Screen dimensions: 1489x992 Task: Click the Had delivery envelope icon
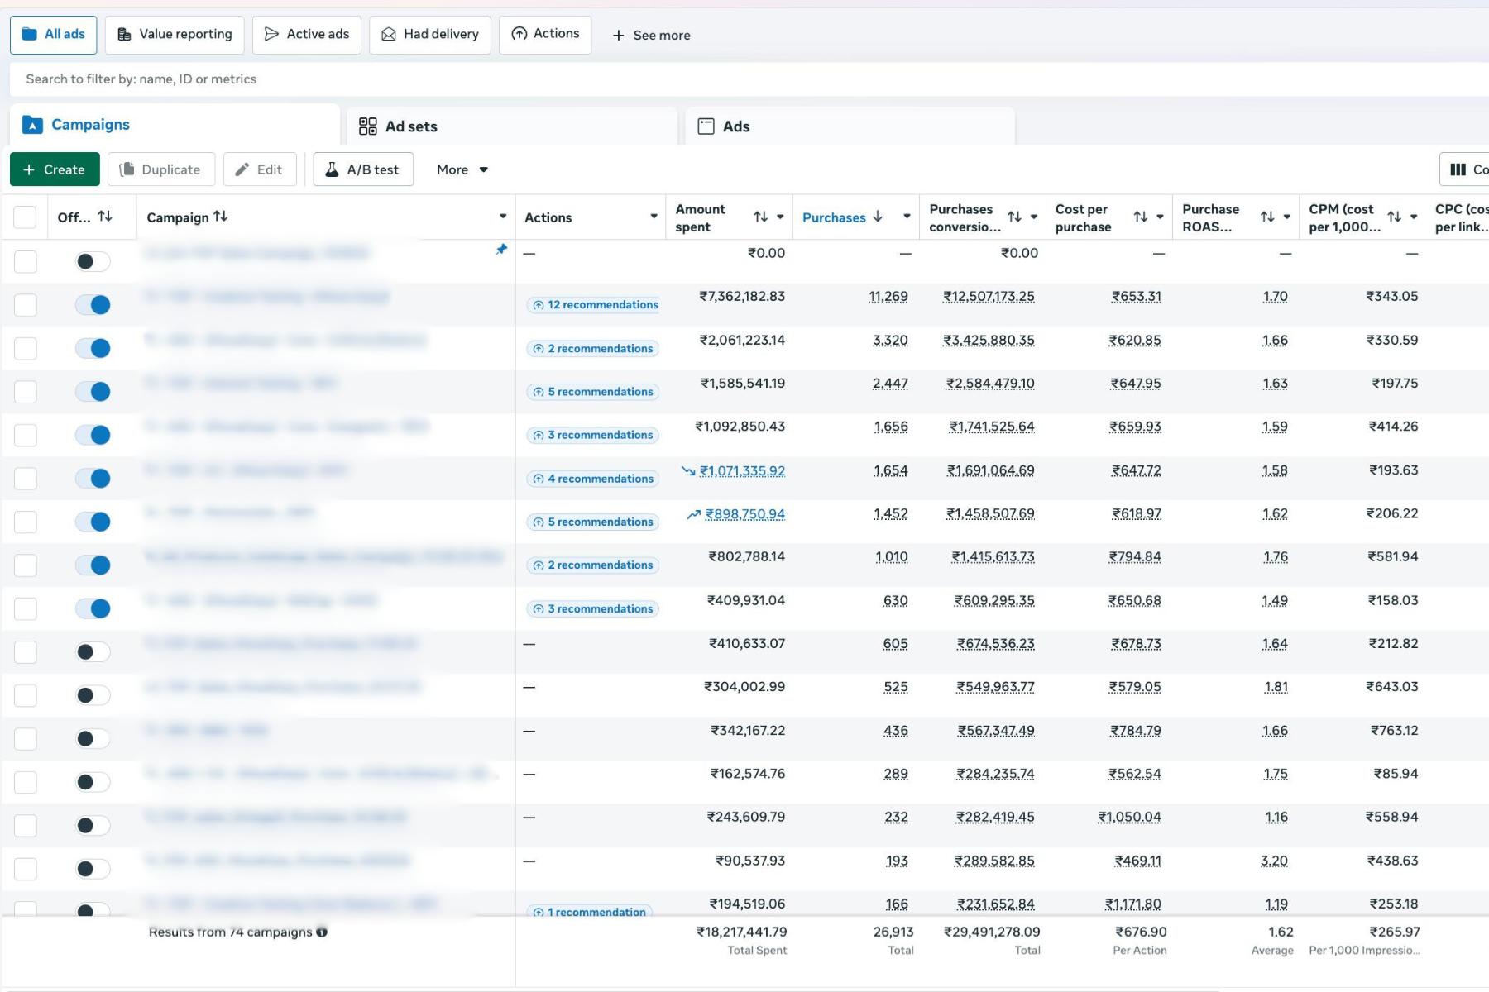pyautogui.click(x=387, y=34)
